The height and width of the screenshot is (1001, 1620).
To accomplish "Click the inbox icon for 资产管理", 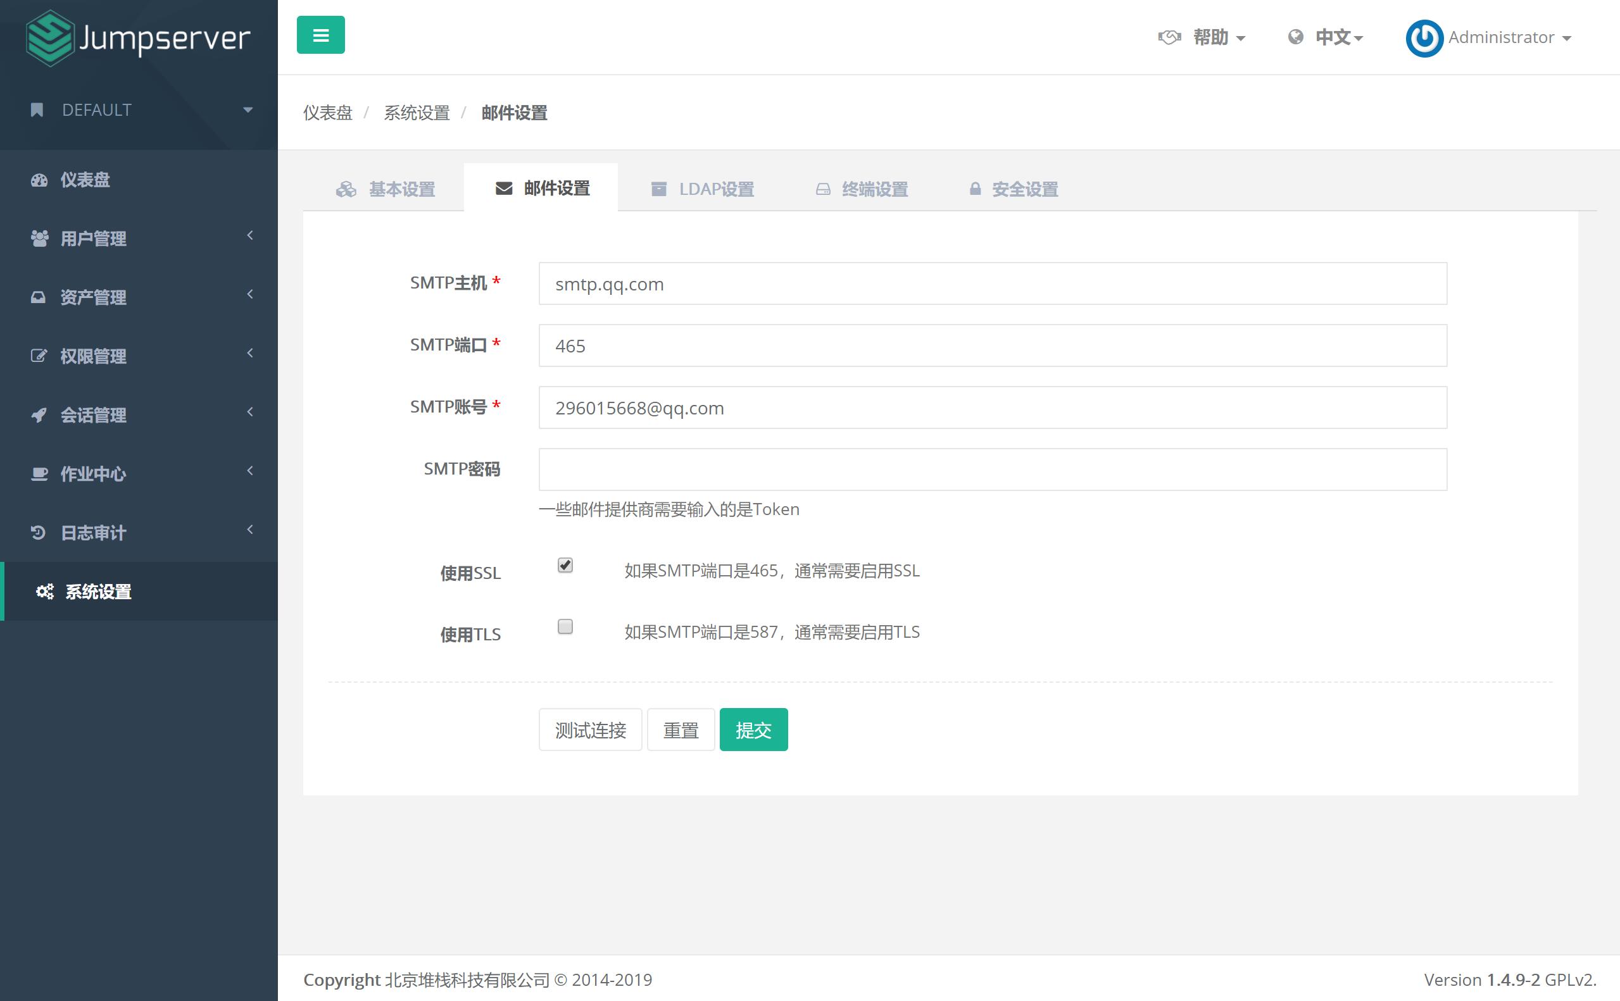I will click(39, 297).
